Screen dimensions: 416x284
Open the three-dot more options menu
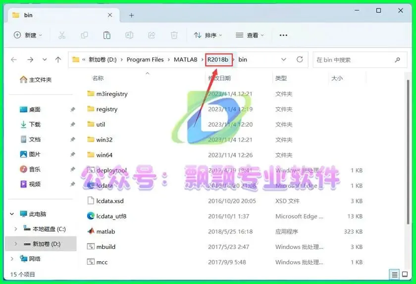tap(283, 35)
